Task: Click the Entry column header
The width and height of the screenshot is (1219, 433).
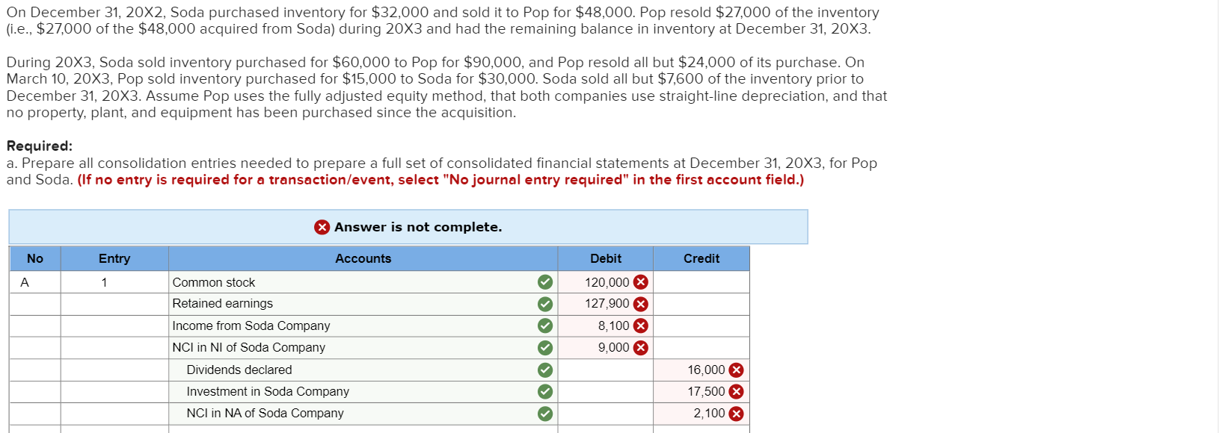Action: point(114,258)
